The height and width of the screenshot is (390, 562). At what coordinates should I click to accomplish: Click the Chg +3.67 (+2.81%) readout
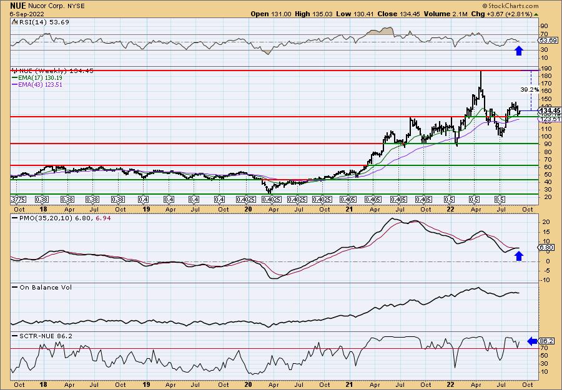(502, 14)
